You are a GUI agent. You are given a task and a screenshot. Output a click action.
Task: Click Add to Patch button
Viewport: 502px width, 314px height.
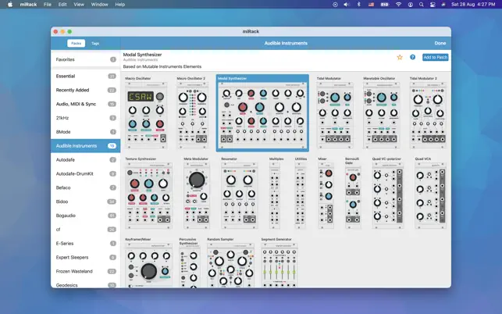pyautogui.click(x=436, y=57)
